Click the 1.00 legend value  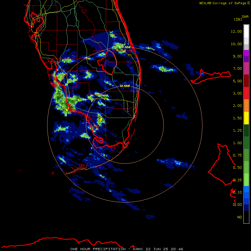[x=237, y=143]
